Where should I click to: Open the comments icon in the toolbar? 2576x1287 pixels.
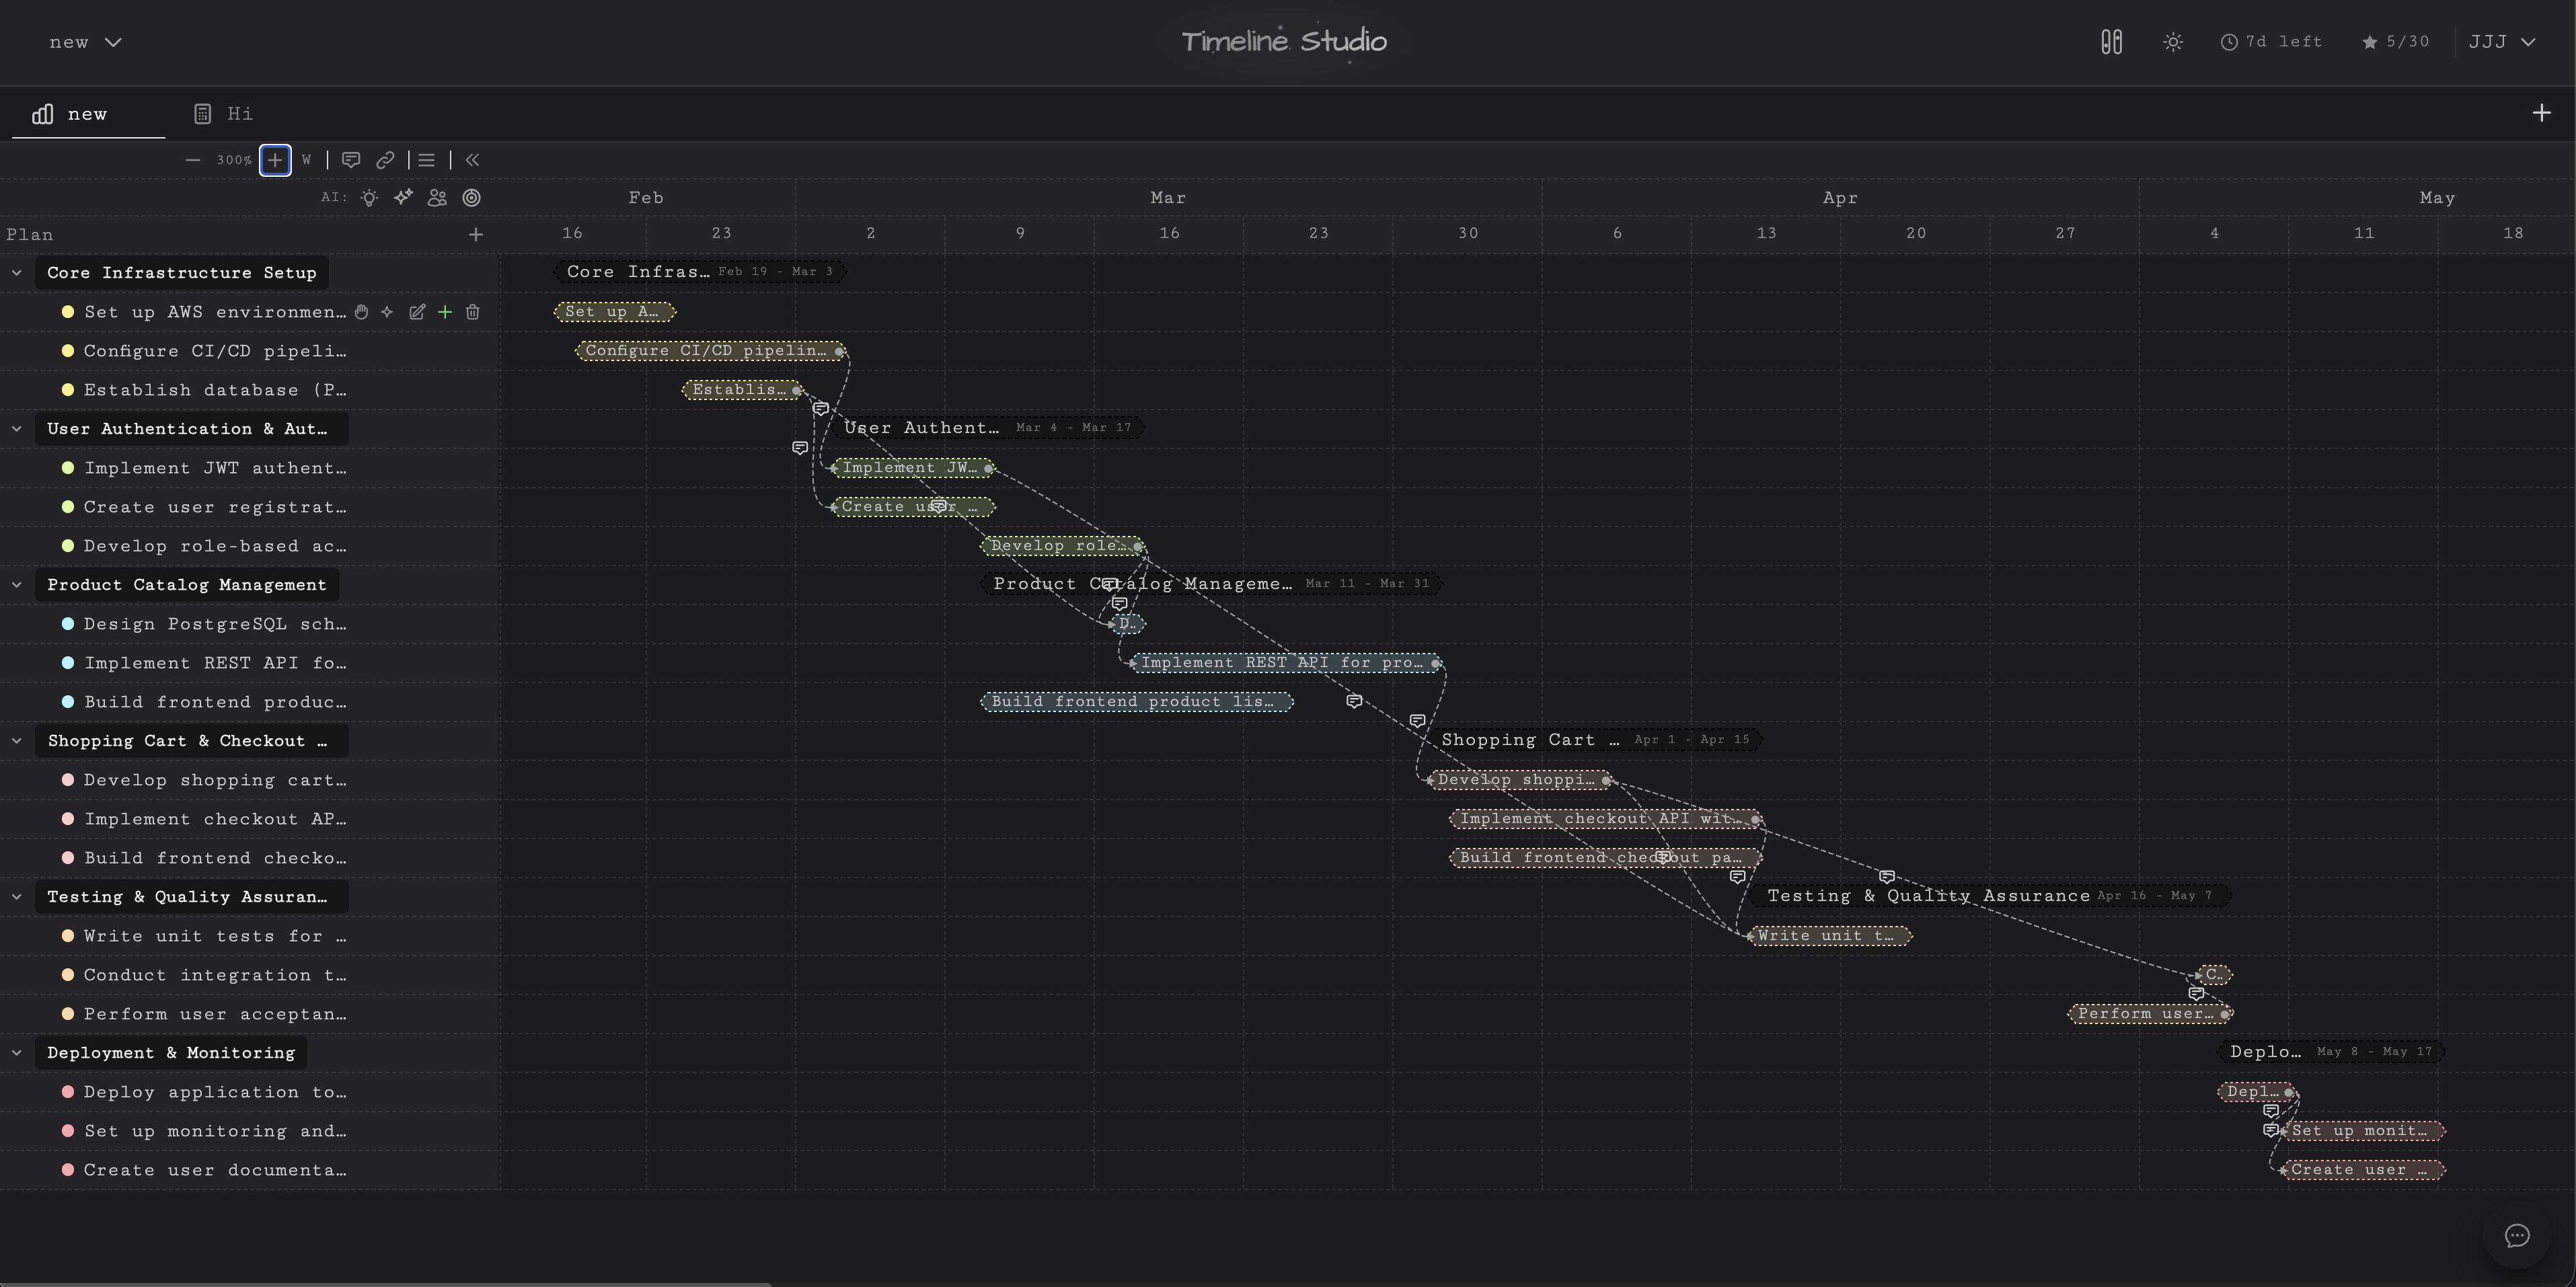(x=351, y=160)
